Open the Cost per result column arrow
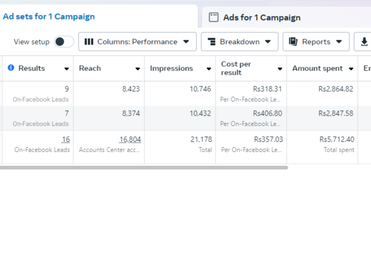The image size is (371, 278). (280, 69)
